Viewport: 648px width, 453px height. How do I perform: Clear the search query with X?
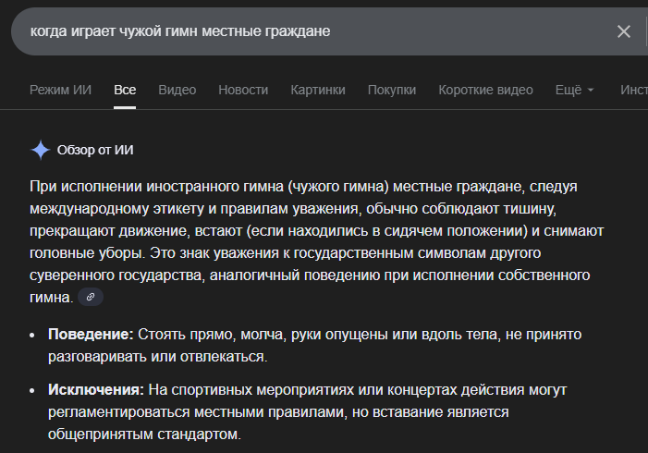[x=624, y=31]
